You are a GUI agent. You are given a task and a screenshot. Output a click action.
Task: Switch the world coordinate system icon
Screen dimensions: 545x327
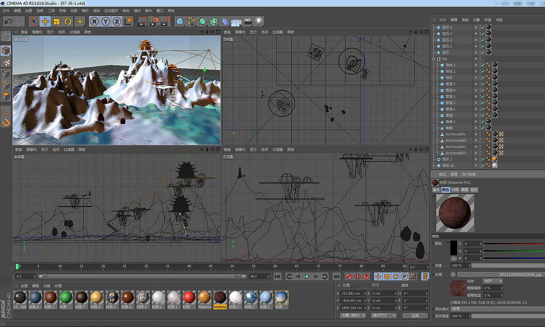128,21
